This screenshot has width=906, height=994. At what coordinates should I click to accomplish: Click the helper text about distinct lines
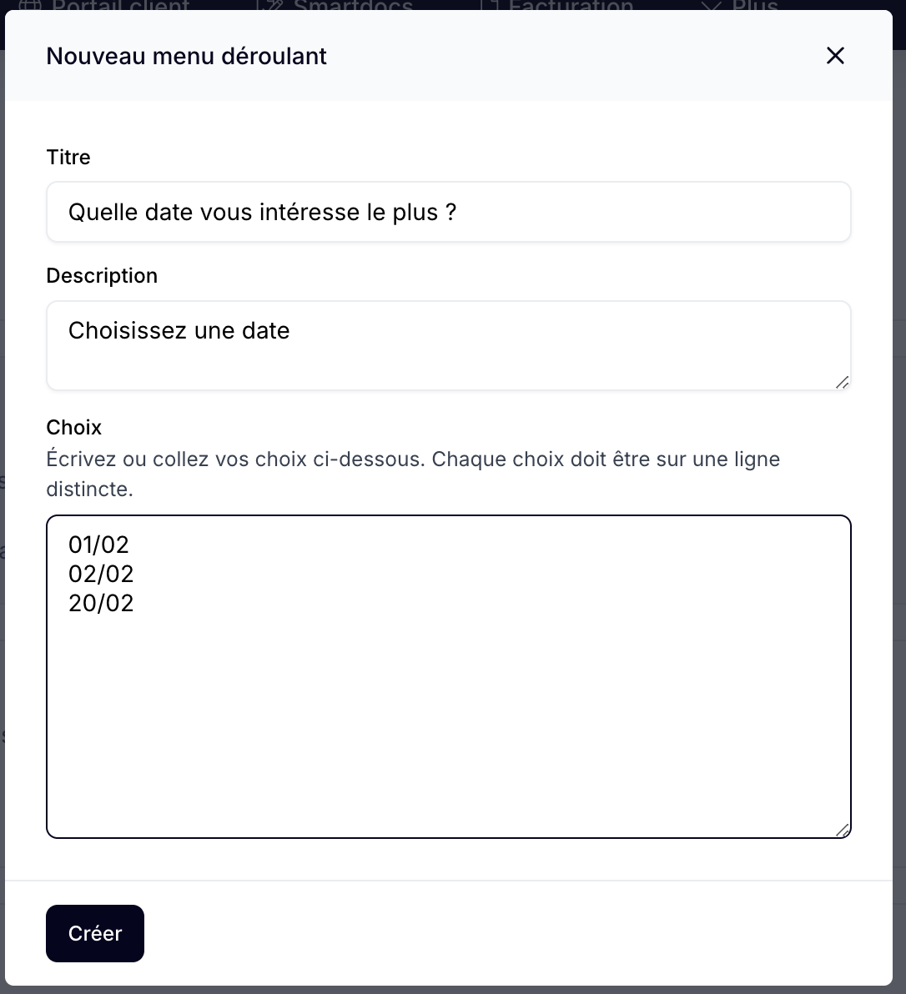tap(414, 474)
